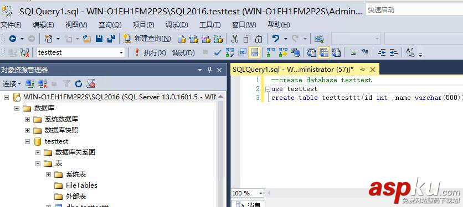Open the New Project dropdown arrow
The height and width of the screenshot is (207, 463).
[x=58, y=39]
